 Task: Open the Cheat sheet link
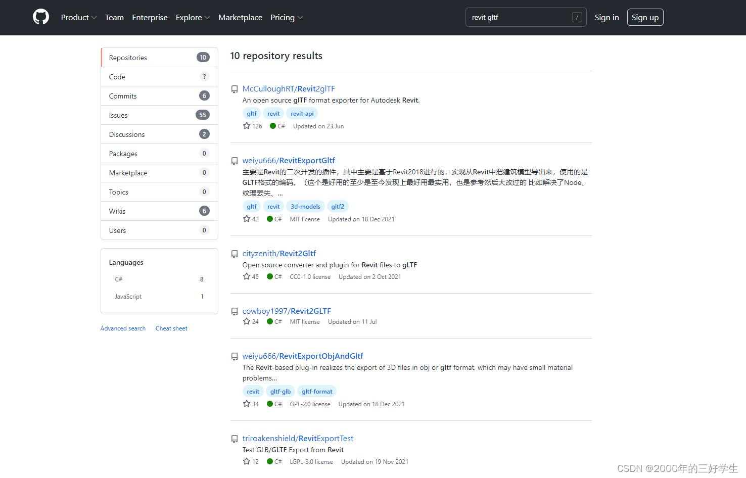(x=171, y=328)
